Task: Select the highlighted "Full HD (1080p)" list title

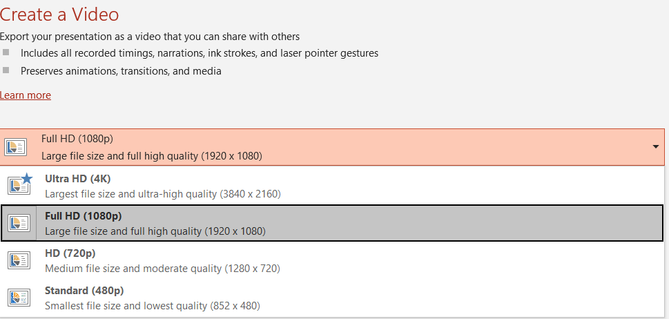Action: [83, 215]
